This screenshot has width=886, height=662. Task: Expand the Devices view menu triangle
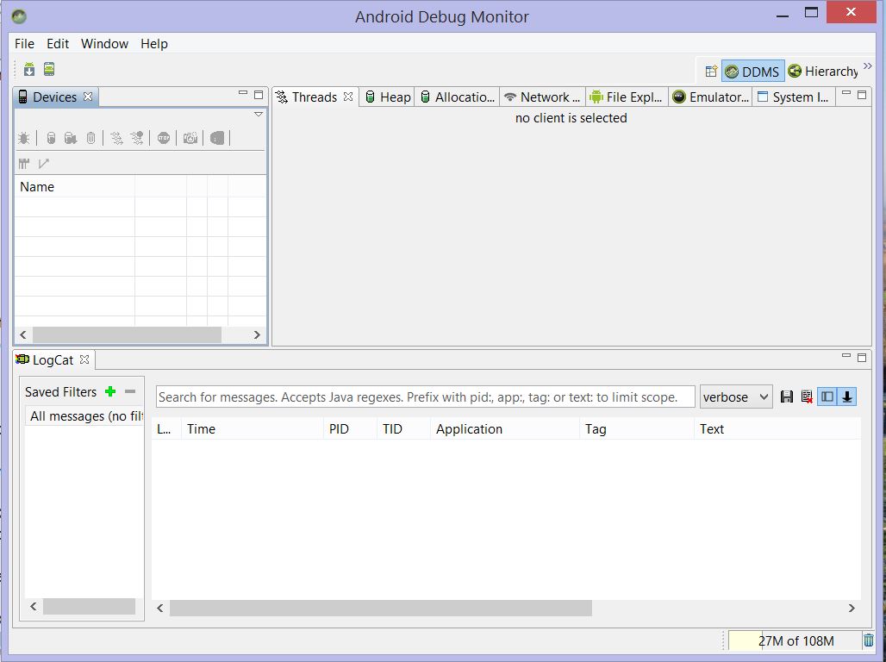coord(258,115)
